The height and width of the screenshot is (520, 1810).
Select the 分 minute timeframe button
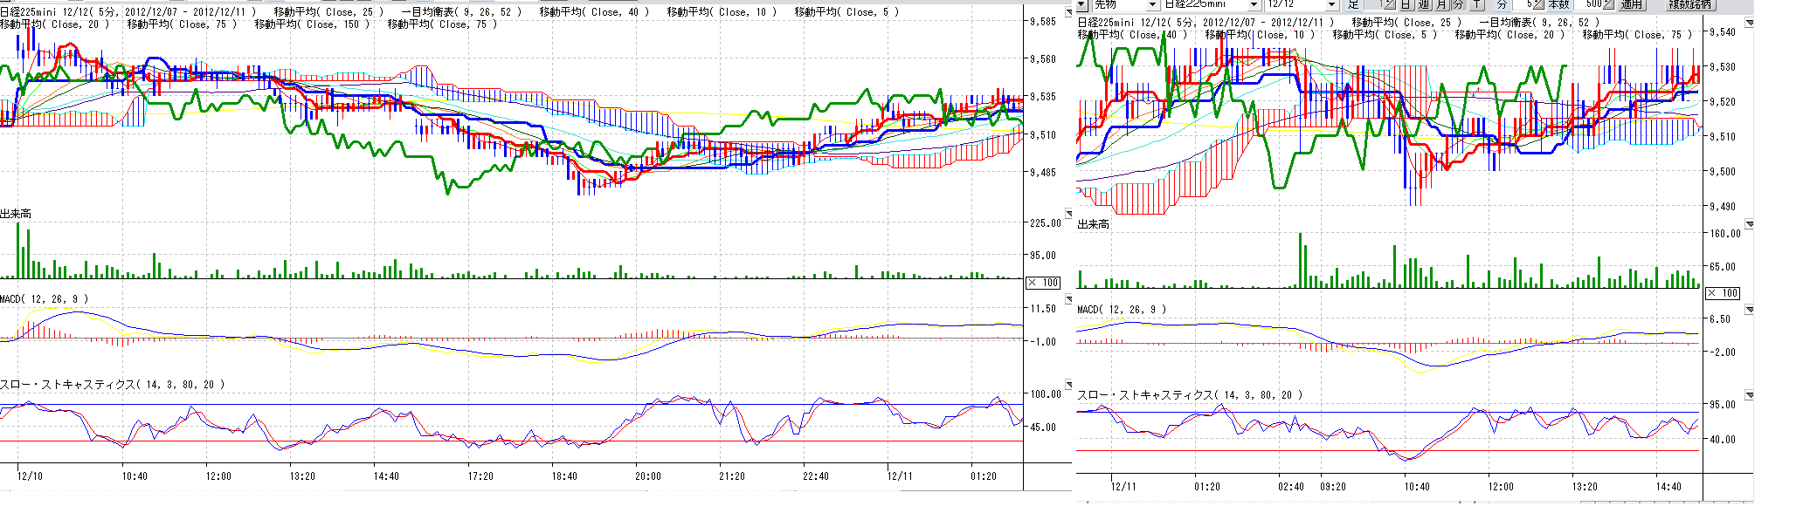tap(1458, 4)
